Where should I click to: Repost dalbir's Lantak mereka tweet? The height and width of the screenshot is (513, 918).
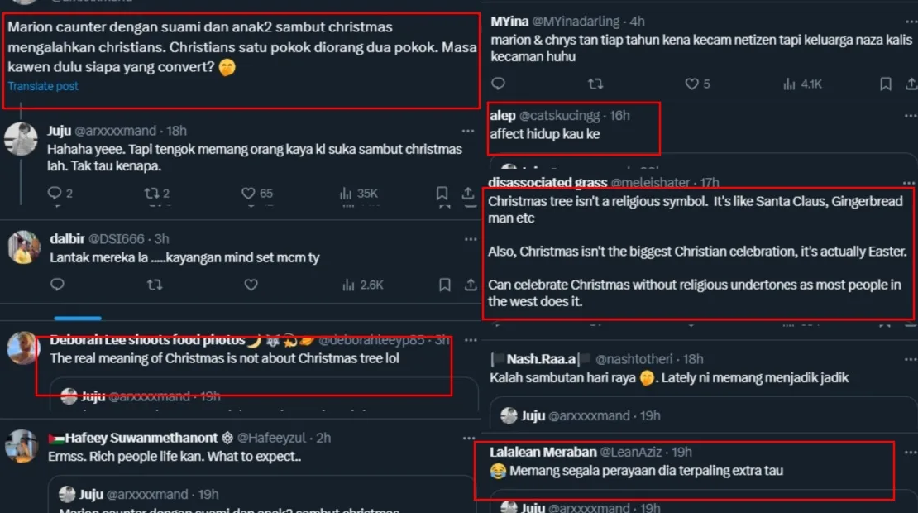click(x=154, y=285)
